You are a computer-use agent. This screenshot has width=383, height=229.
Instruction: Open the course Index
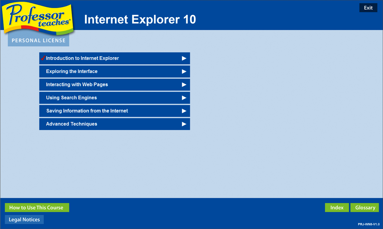(x=337, y=208)
